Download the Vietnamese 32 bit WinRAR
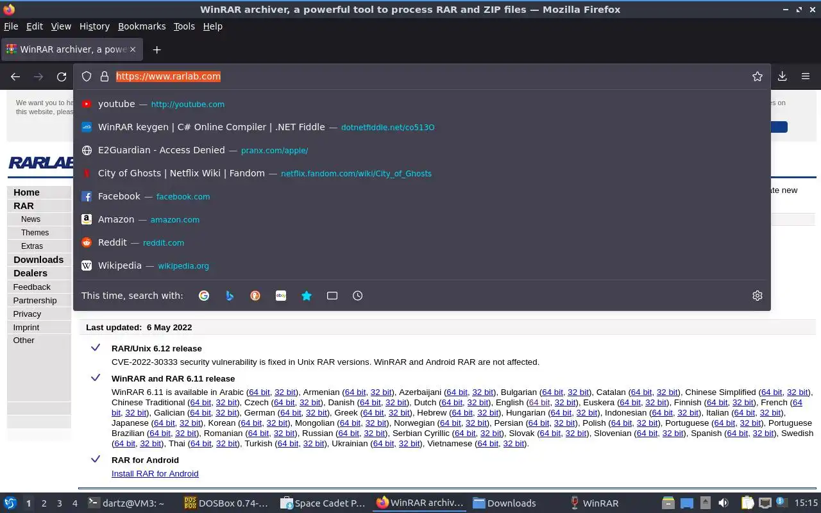The height and width of the screenshot is (513, 821). point(514,444)
